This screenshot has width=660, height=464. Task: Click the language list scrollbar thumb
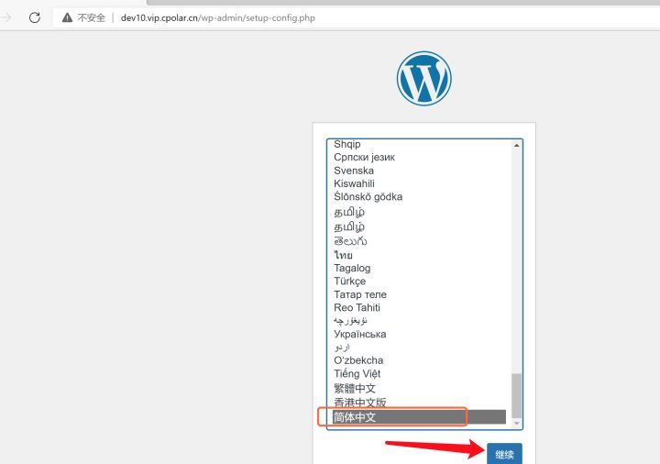point(516,395)
